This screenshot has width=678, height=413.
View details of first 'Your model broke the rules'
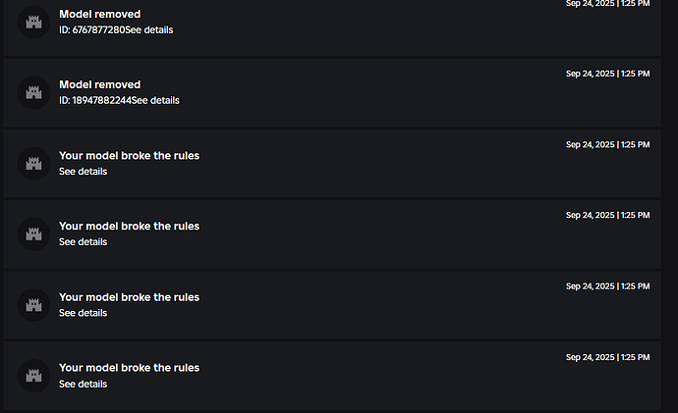[x=83, y=172]
